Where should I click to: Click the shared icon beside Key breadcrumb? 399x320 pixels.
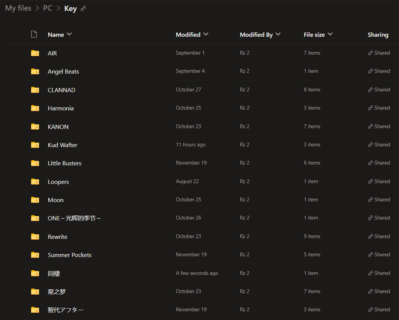click(83, 9)
